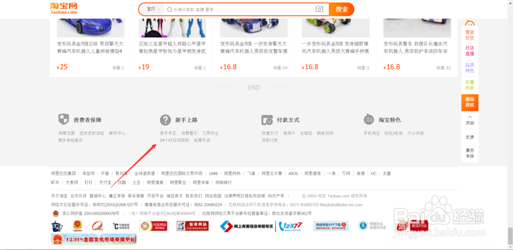The image size is (513, 250).
Task: Open the 服务中心 link
Action: pos(117,133)
